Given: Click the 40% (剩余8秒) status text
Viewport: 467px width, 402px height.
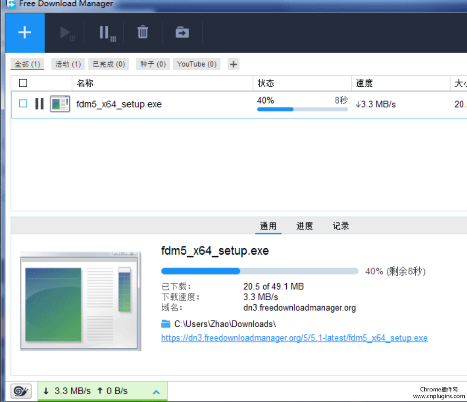Looking at the screenshot, I should [395, 271].
